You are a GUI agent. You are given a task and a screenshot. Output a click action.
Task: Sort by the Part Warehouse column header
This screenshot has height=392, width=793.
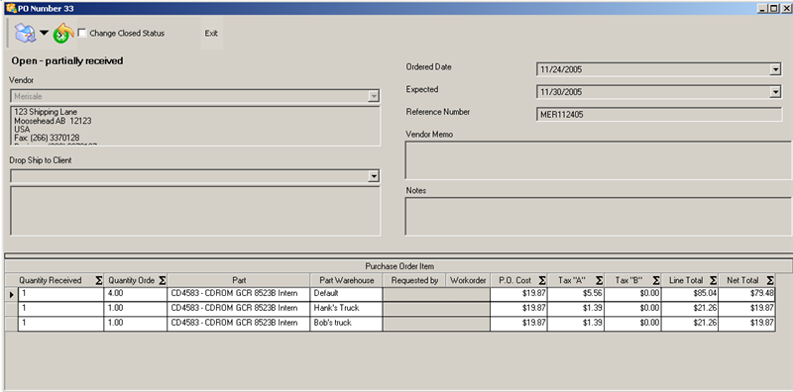pos(346,280)
